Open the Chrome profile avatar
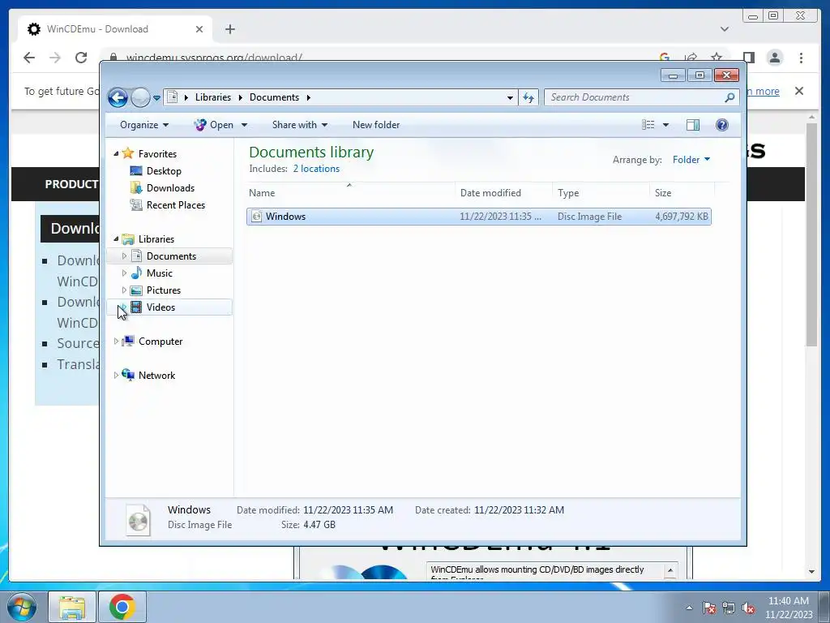The height and width of the screenshot is (623, 830). click(x=774, y=58)
